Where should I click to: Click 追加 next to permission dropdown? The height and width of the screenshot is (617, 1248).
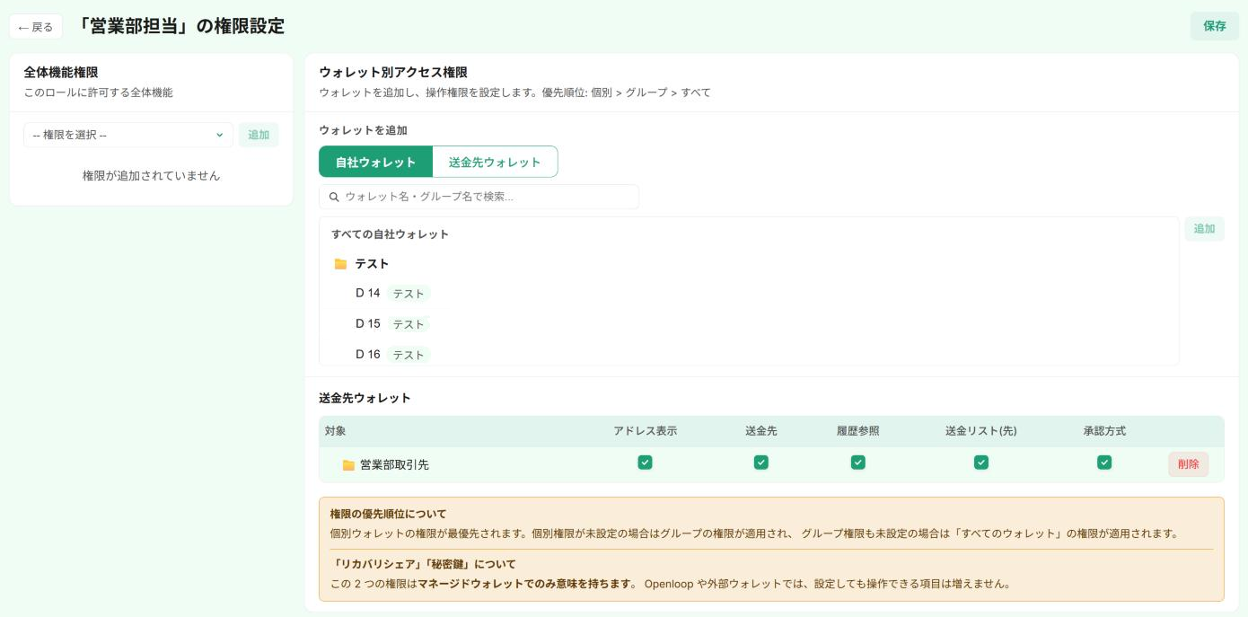259,135
